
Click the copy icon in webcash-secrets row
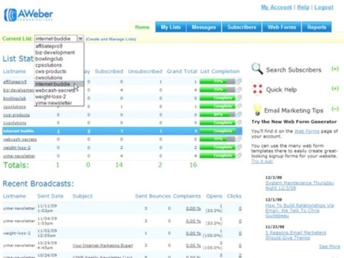[x=239, y=139]
